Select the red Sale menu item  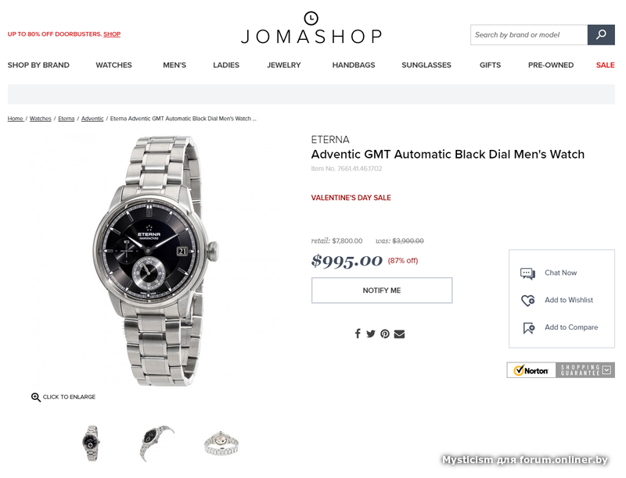tap(605, 65)
